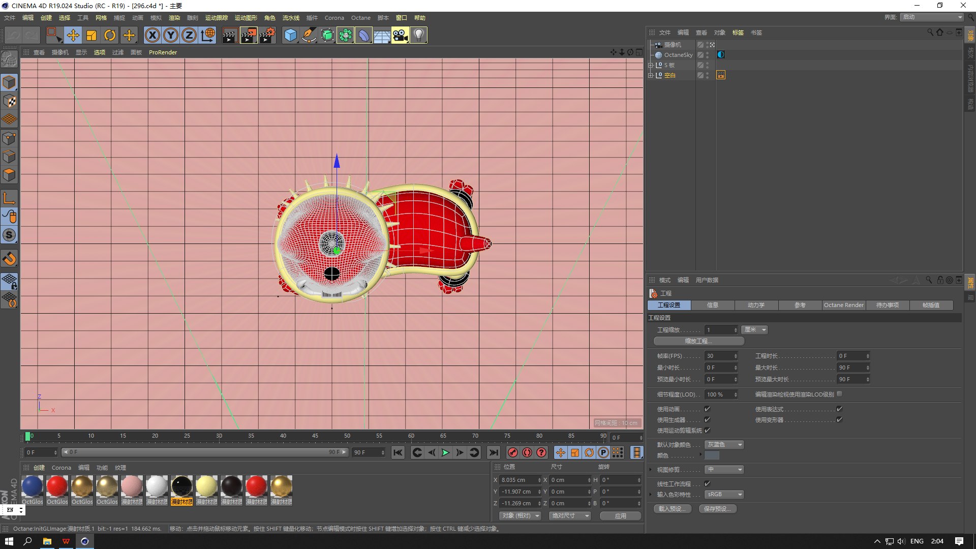Toggle Z axis lock
This screenshot has width=976, height=549.
point(189,35)
